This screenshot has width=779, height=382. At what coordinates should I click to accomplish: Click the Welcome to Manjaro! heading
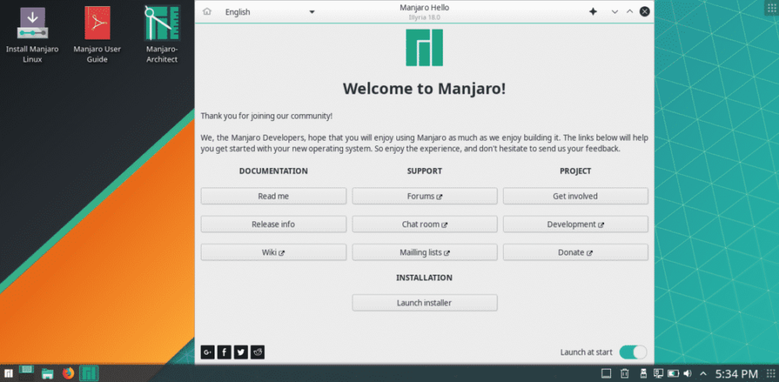pos(424,88)
